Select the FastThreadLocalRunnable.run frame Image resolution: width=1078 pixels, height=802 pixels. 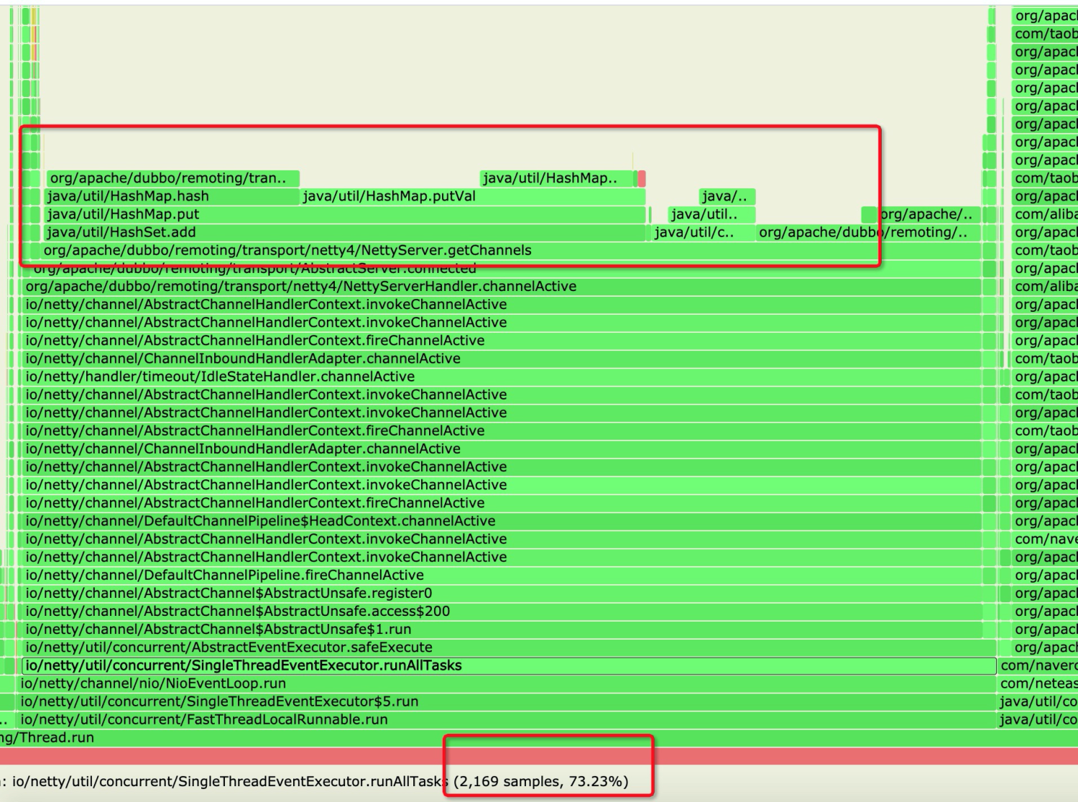coord(507,719)
